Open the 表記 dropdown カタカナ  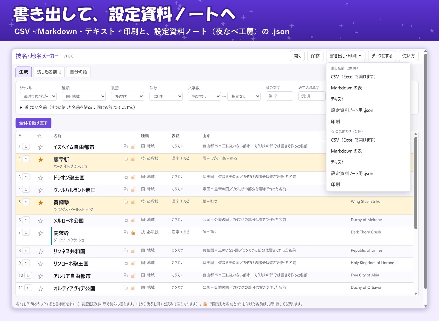(128, 96)
